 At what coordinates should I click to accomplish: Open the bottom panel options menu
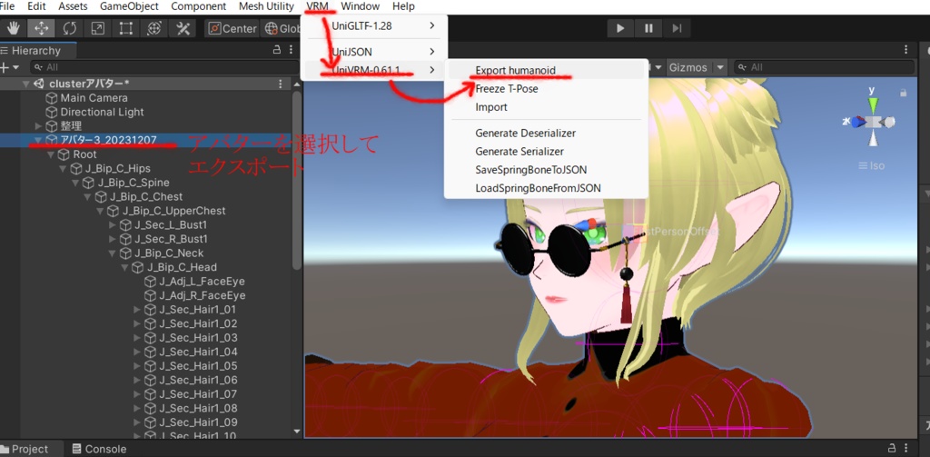click(x=906, y=448)
